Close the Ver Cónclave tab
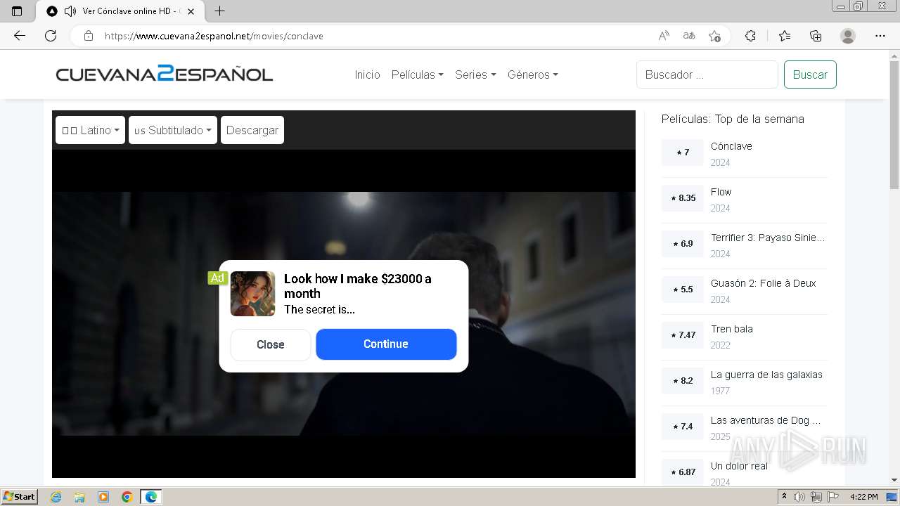 (191, 11)
